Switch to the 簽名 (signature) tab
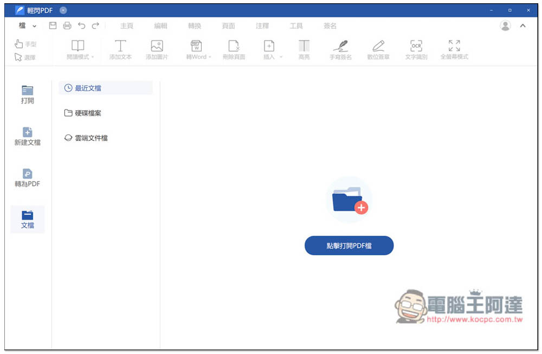 [x=330, y=25]
